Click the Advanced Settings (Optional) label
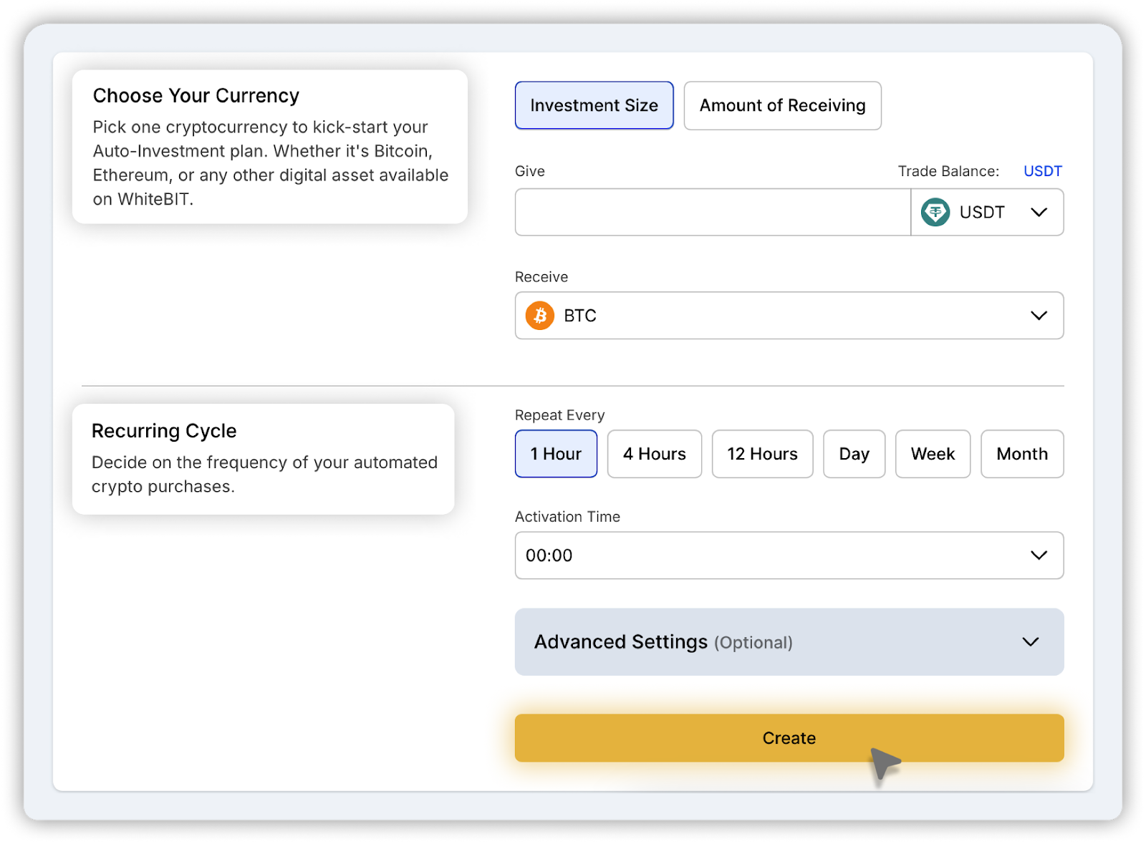1146x844 pixels. tap(663, 642)
